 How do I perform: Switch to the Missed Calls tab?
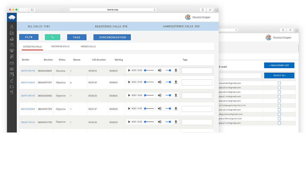(88, 46)
